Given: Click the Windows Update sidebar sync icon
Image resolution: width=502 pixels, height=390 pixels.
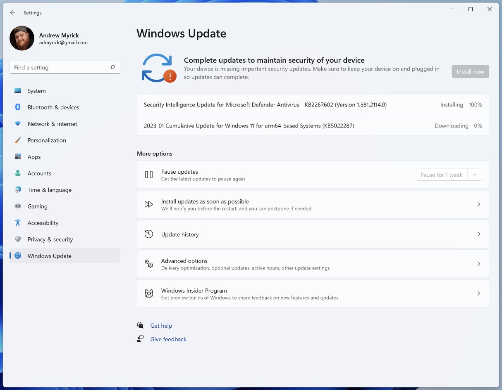Looking at the screenshot, I should [18, 256].
